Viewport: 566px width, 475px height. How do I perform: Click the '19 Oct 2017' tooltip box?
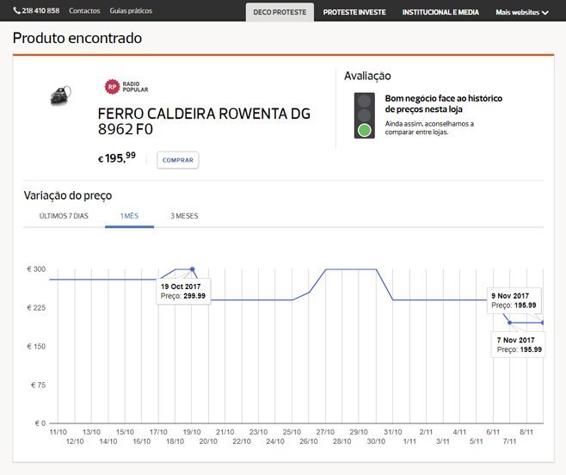point(183,291)
